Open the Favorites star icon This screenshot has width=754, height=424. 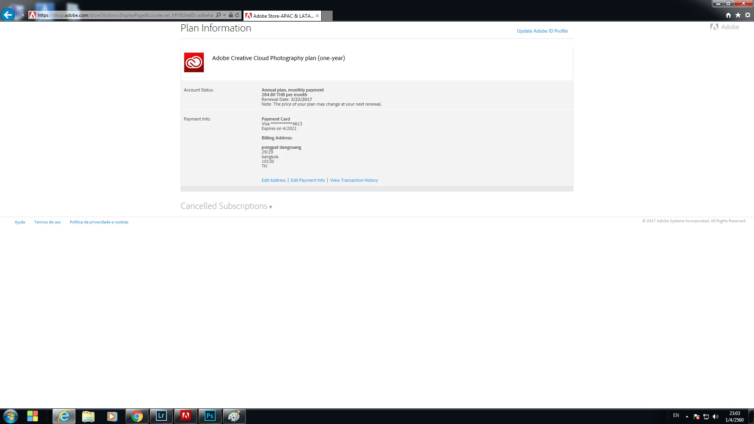(738, 15)
